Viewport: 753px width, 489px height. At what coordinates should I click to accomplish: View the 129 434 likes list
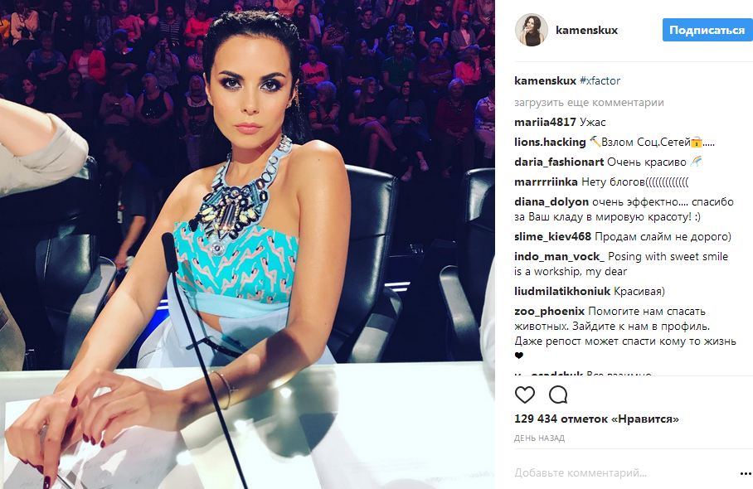click(596, 419)
